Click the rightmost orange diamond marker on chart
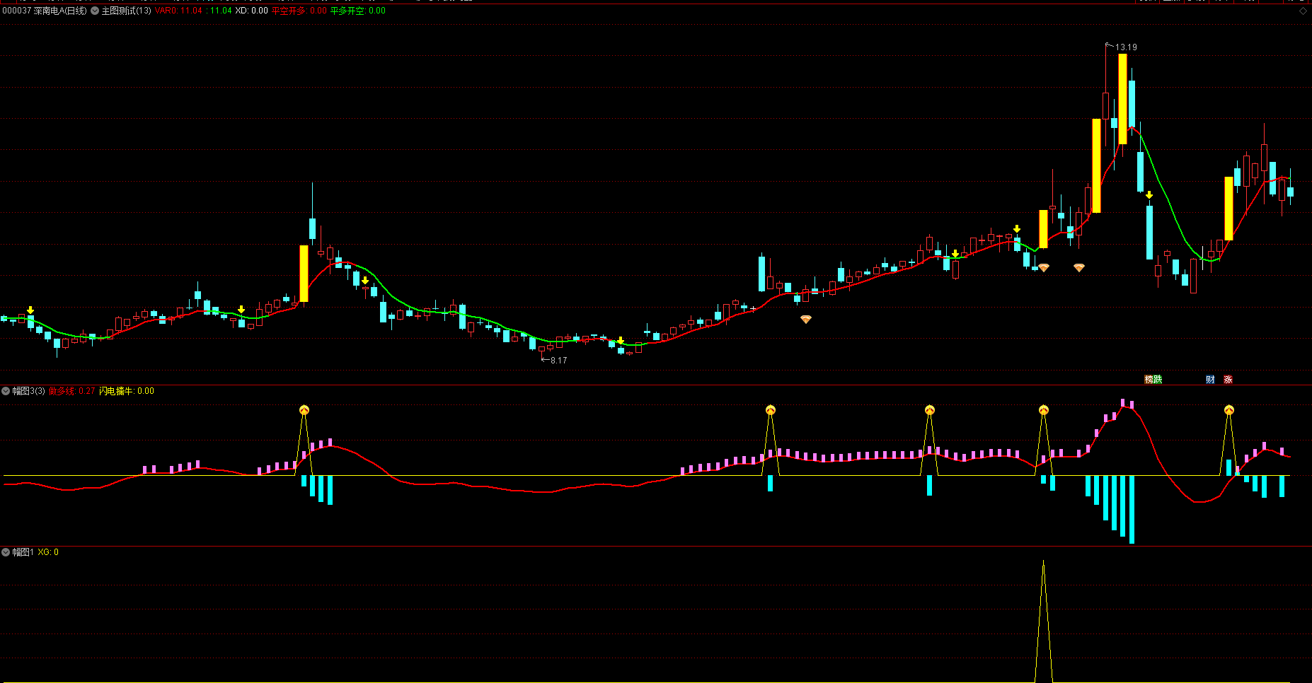This screenshot has height=683, width=1312. click(x=1079, y=268)
